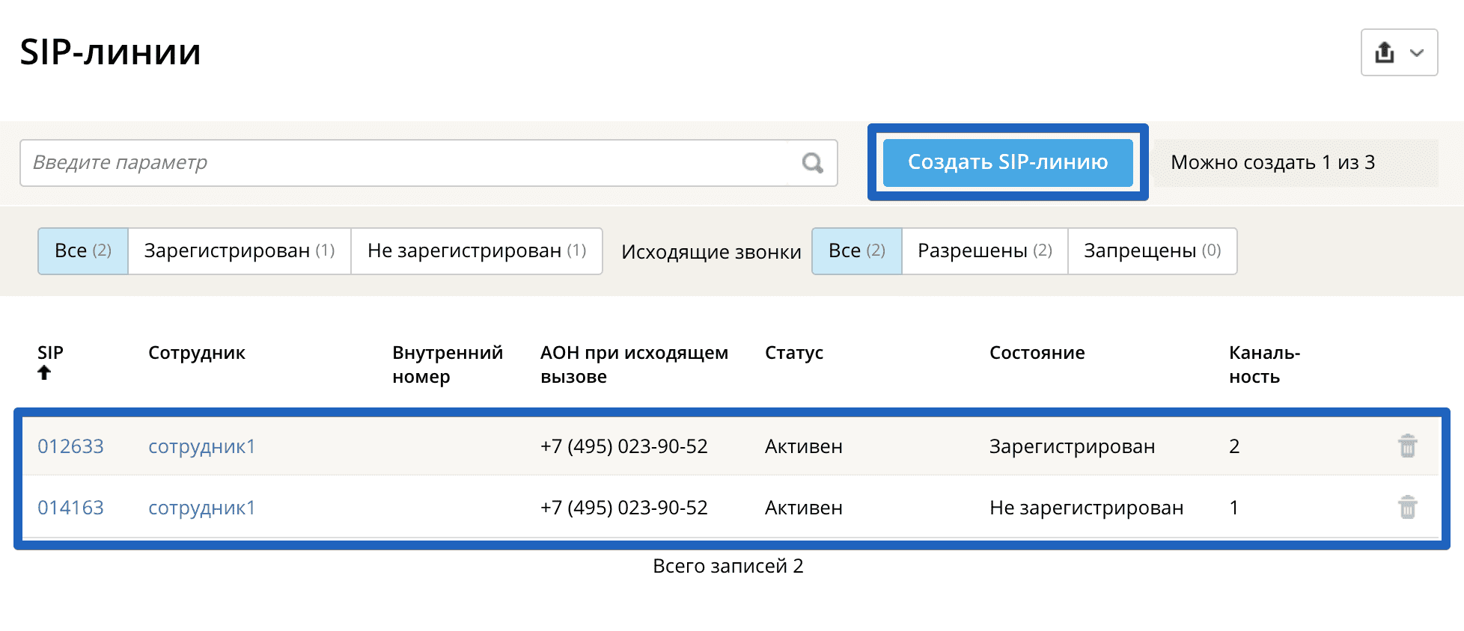
Task: Open the export dropdown at top right
Action: [x=1399, y=52]
